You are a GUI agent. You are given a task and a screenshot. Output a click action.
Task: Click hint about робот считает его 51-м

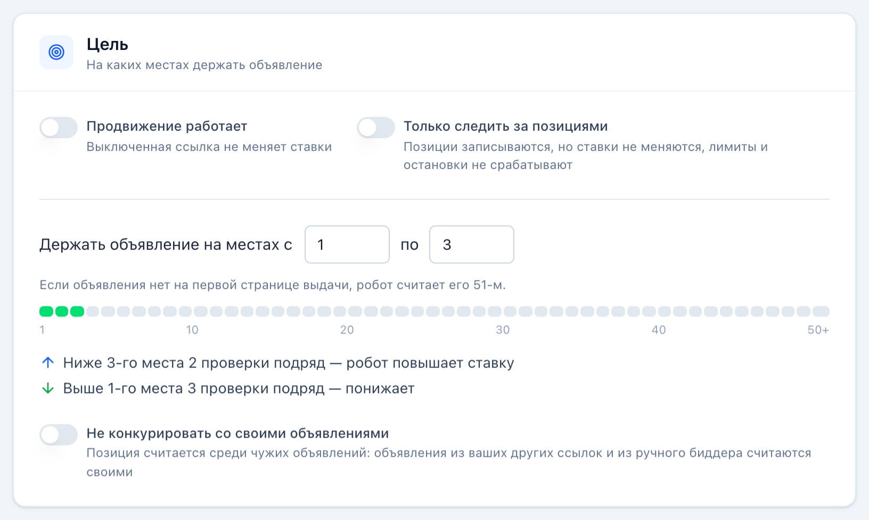(273, 285)
